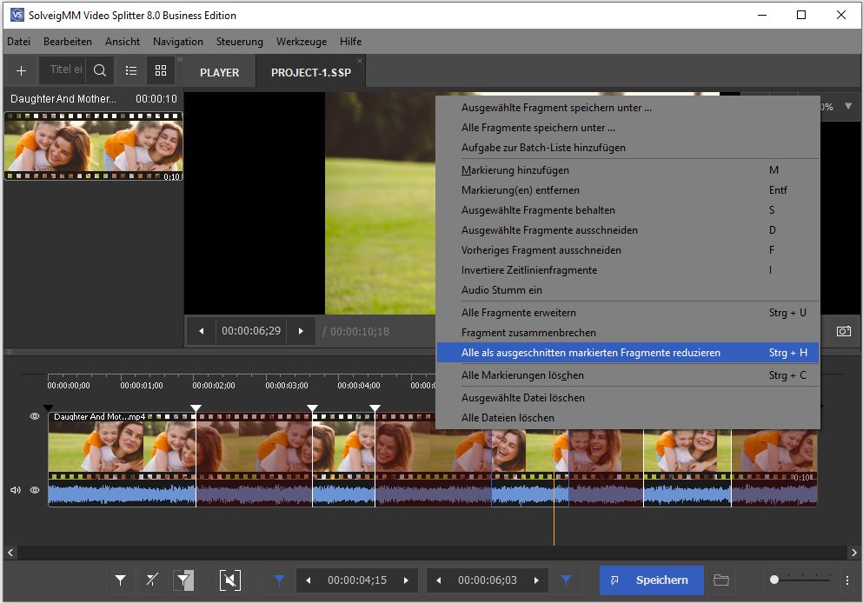Take a snapshot with the camera icon

[x=843, y=331]
